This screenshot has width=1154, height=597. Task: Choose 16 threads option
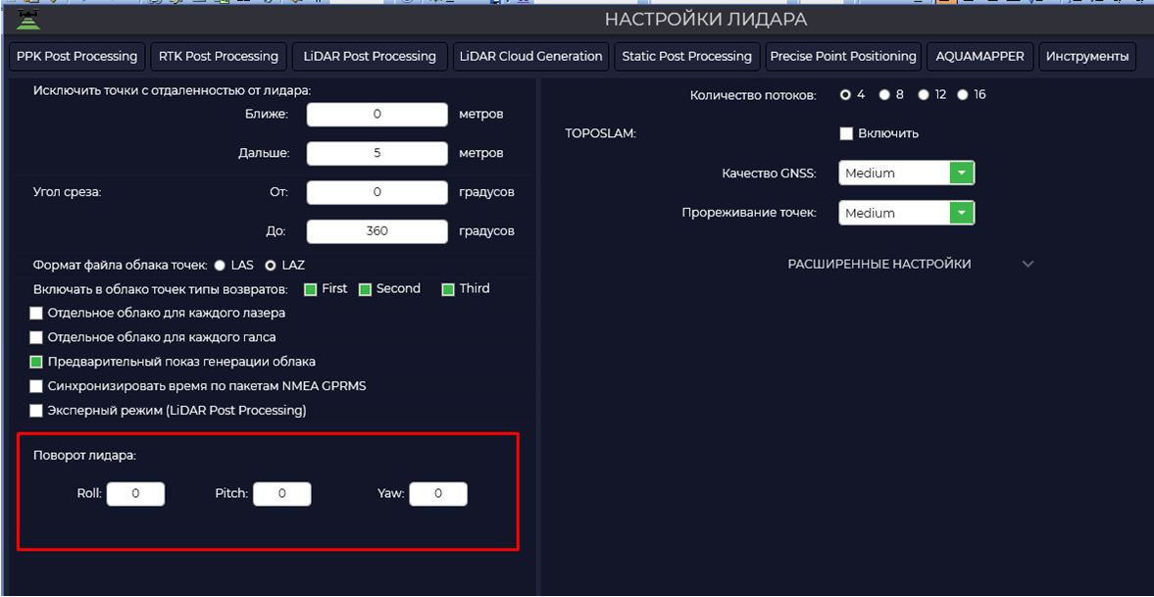(963, 95)
